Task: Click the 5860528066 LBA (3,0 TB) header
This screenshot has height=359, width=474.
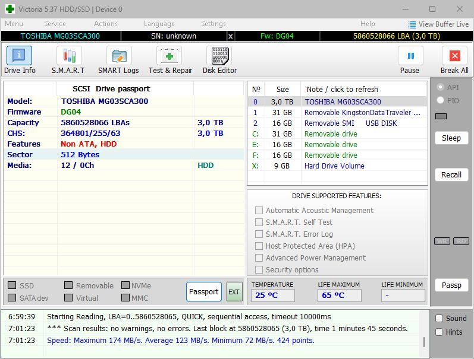Action: [x=396, y=36]
